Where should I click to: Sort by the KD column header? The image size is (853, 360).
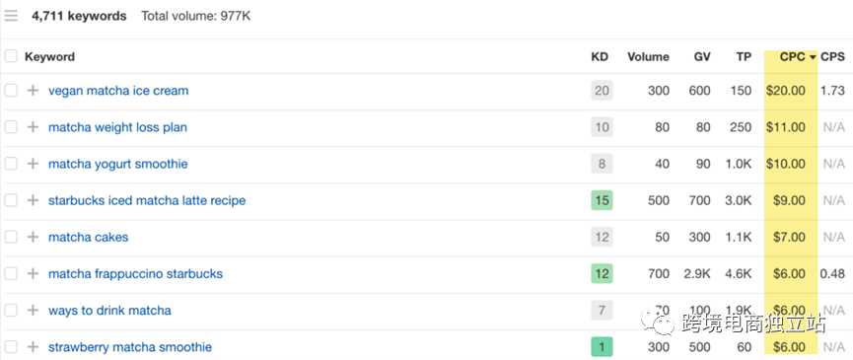pyautogui.click(x=600, y=56)
